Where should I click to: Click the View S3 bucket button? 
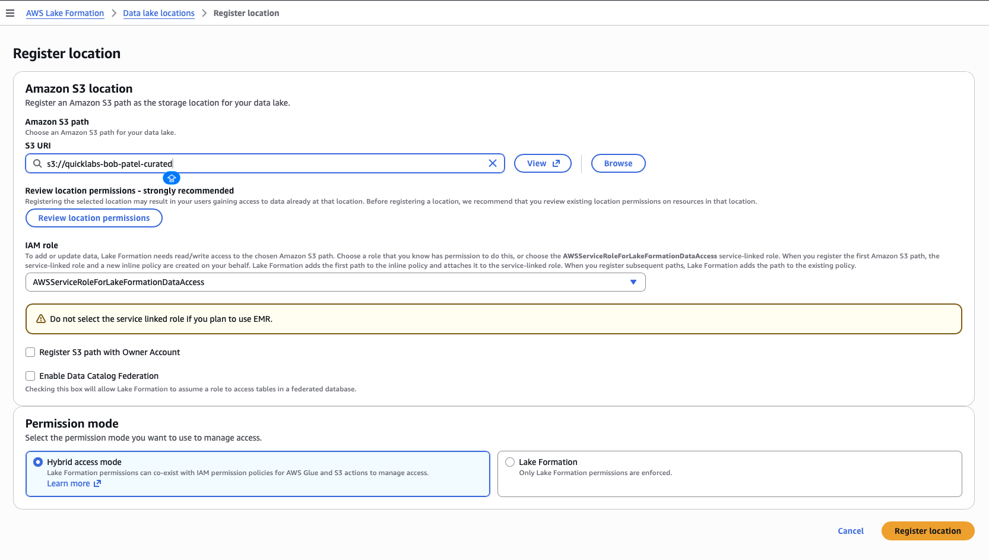(543, 163)
